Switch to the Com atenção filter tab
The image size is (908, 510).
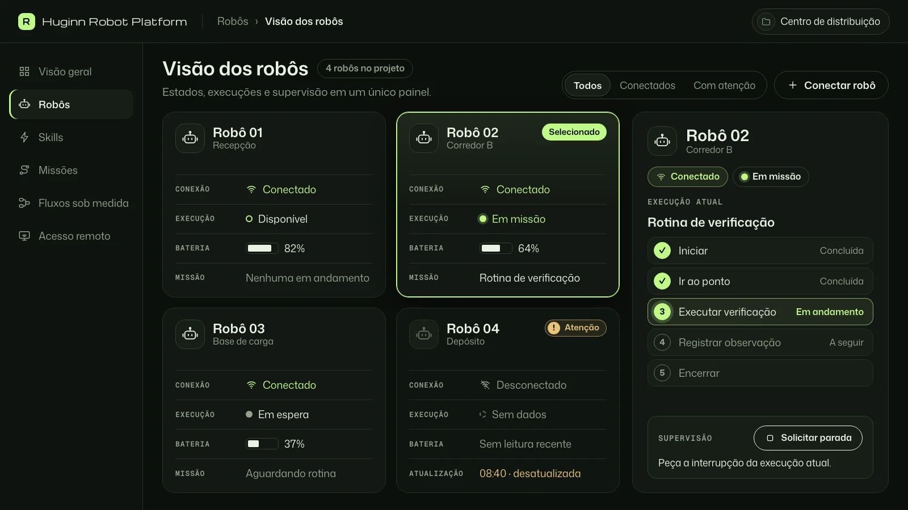[x=724, y=86]
